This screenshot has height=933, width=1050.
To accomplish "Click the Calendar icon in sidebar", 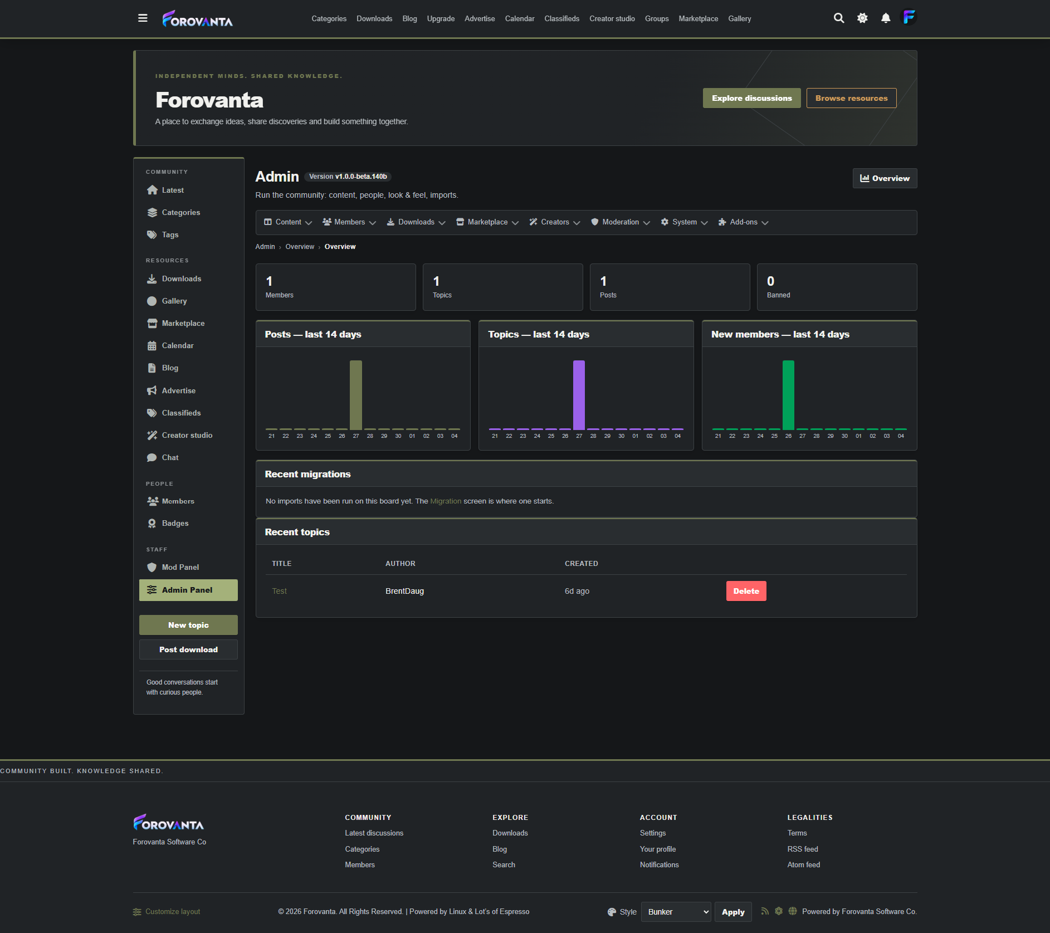I will pyautogui.click(x=152, y=346).
